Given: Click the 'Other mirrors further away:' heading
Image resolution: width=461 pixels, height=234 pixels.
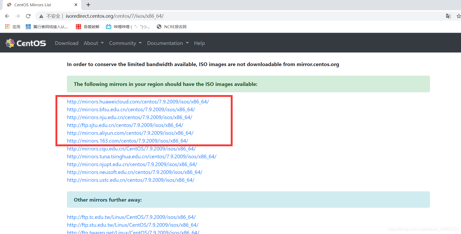Looking at the screenshot, I should pos(108,200).
